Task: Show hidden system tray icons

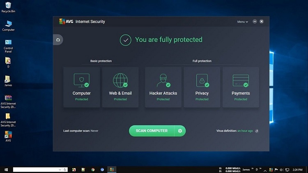Action: click(x=265, y=170)
